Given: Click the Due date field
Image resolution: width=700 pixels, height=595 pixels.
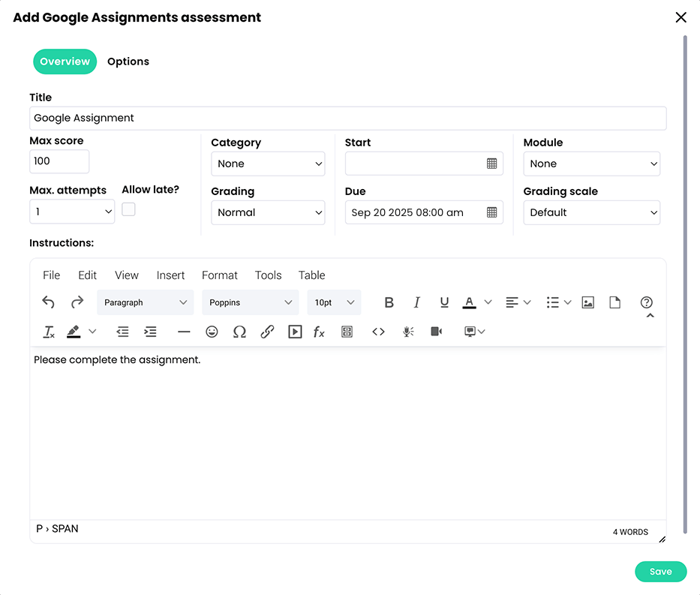Looking at the screenshot, I should [424, 212].
